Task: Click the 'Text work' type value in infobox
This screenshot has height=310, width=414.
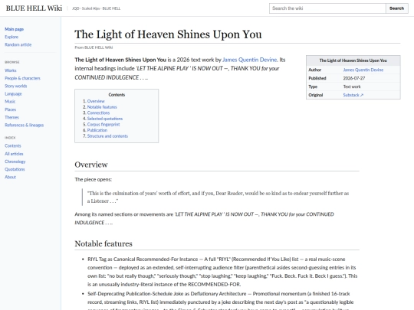Action: tap(352, 86)
